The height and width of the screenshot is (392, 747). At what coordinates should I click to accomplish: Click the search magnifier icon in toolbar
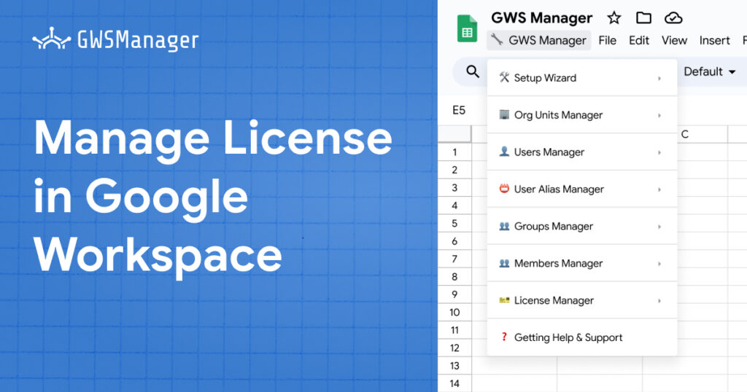point(473,71)
